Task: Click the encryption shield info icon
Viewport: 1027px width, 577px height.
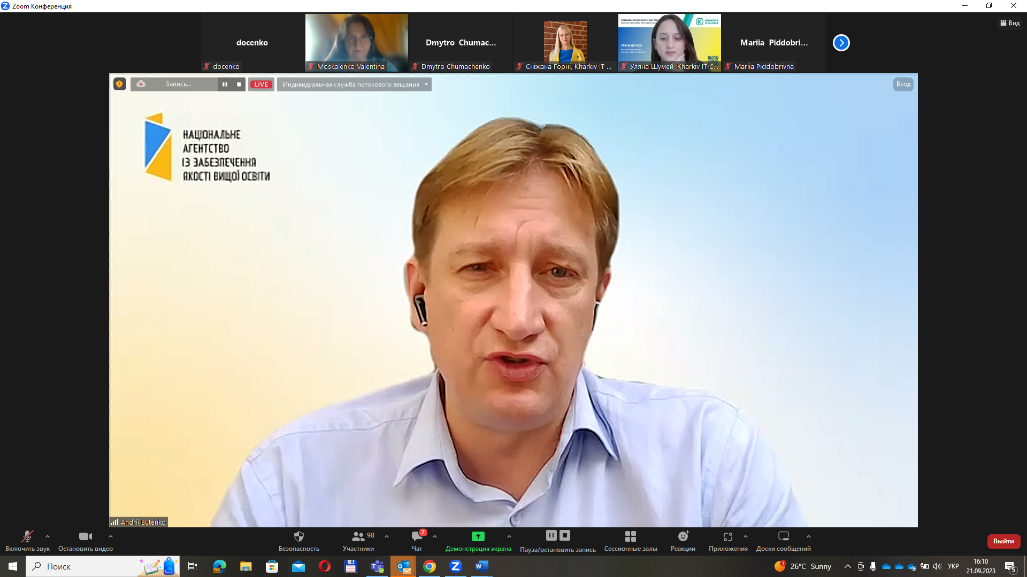Action: (119, 84)
